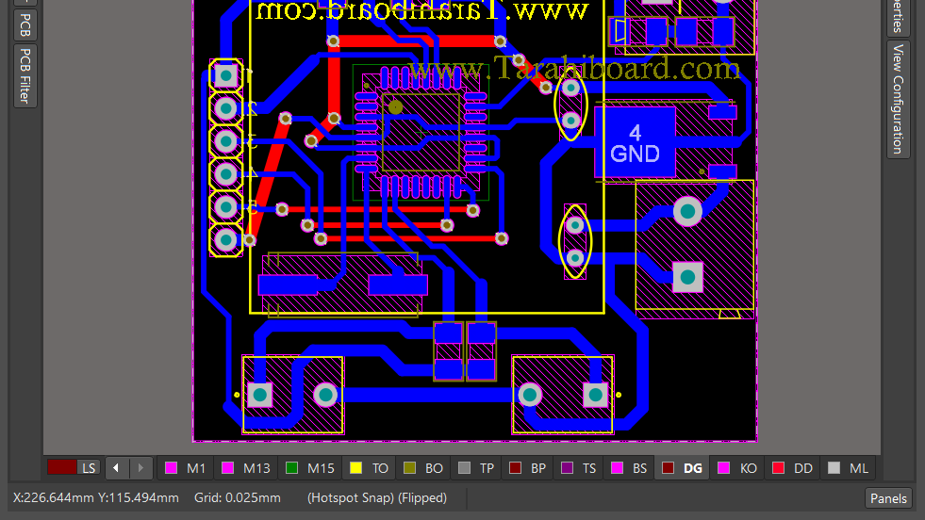This screenshot has width=925, height=520.
Task: Click the current layer dark red color swatch
Action: 62,468
